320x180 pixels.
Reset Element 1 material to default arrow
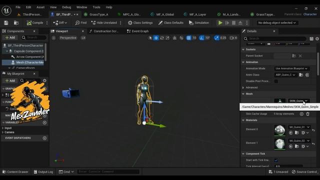pos(313,144)
